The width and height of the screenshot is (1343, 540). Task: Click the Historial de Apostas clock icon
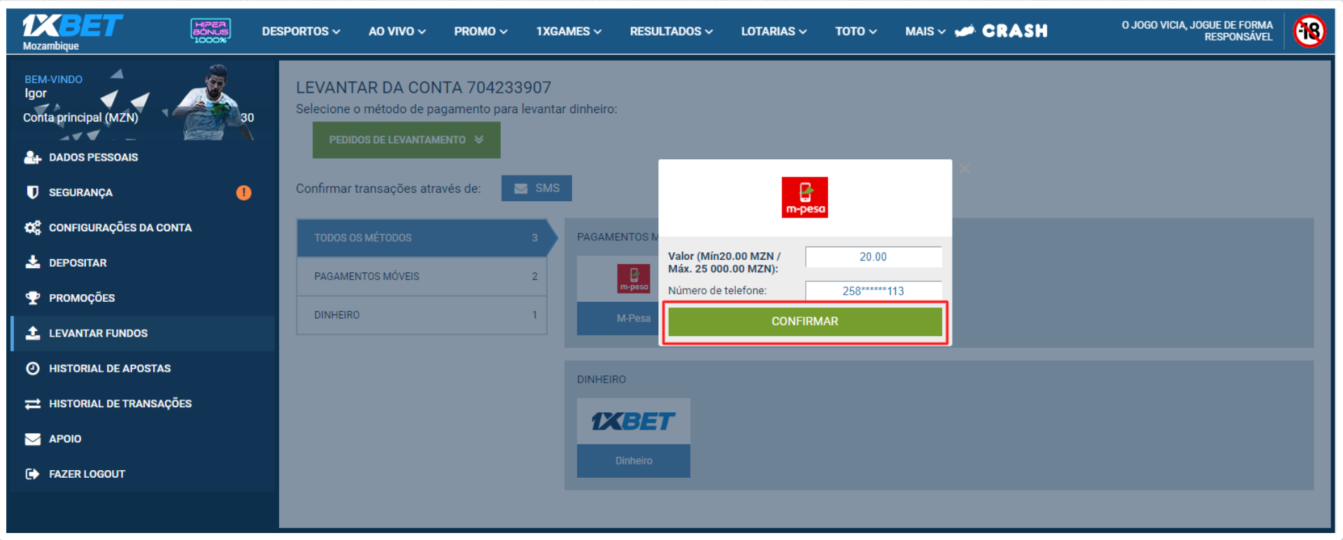pyautogui.click(x=32, y=368)
